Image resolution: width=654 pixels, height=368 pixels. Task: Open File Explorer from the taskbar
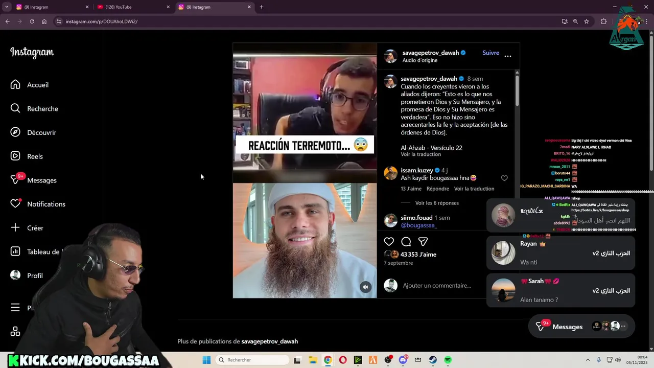[x=313, y=360]
